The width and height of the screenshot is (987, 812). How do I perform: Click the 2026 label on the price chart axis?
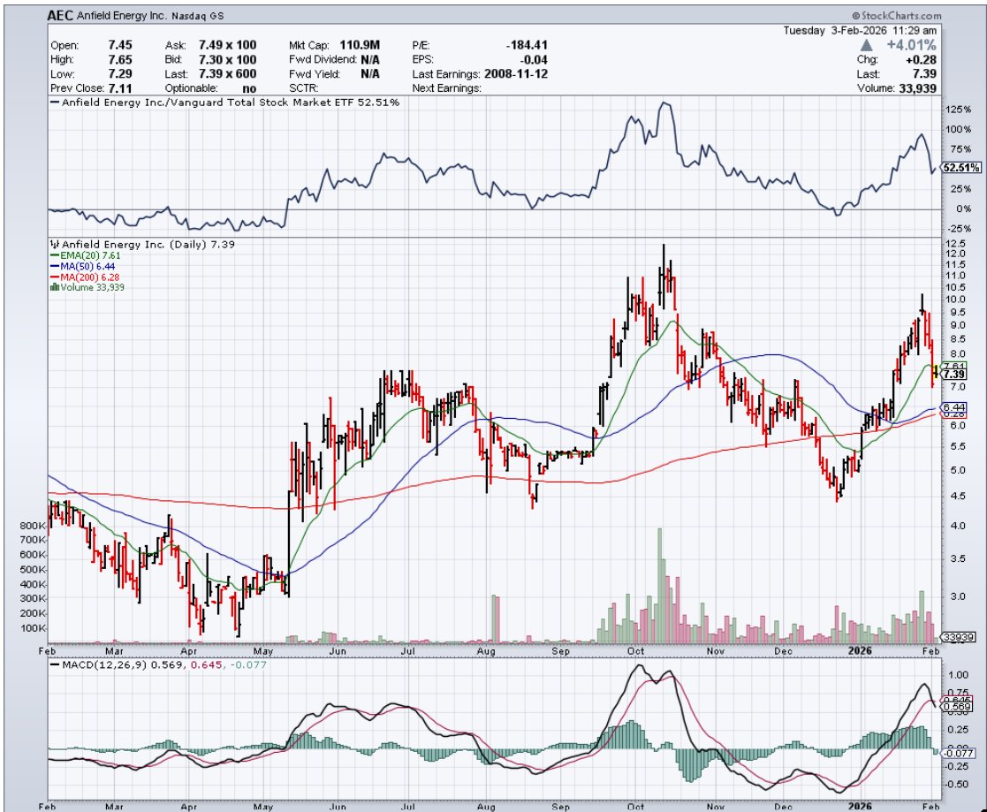click(860, 651)
